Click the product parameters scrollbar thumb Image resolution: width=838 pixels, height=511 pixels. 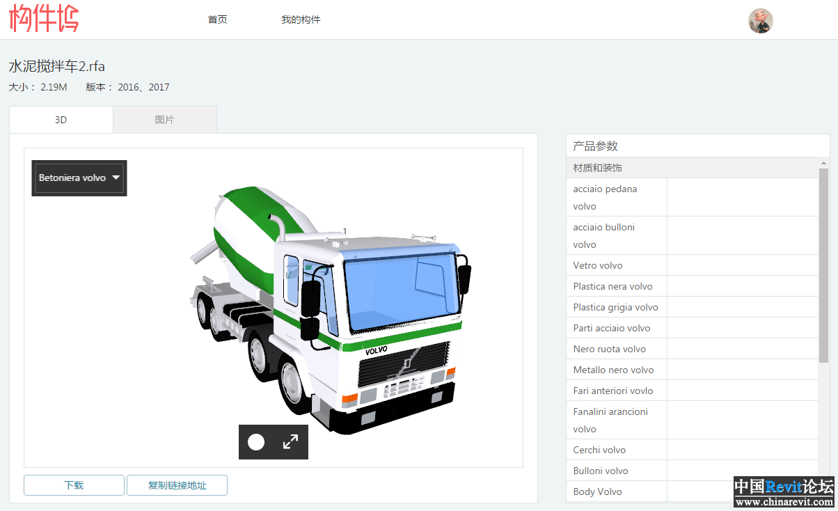(x=823, y=266)
